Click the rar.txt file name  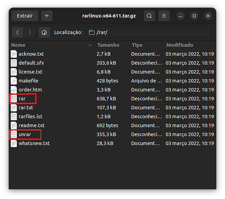tap(26, 107)
